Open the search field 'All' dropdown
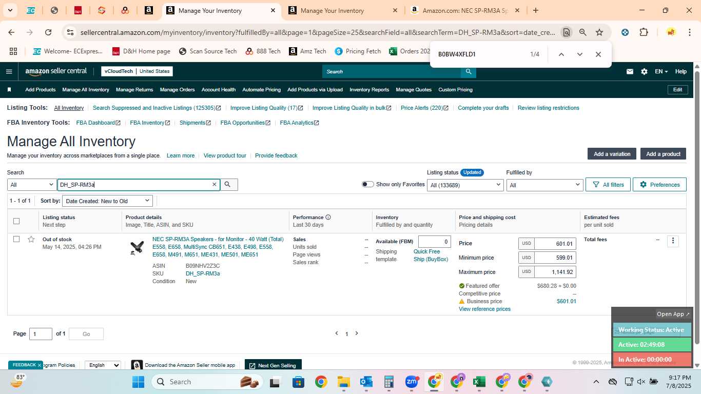 pyautogui.click(x=32, y=185)
